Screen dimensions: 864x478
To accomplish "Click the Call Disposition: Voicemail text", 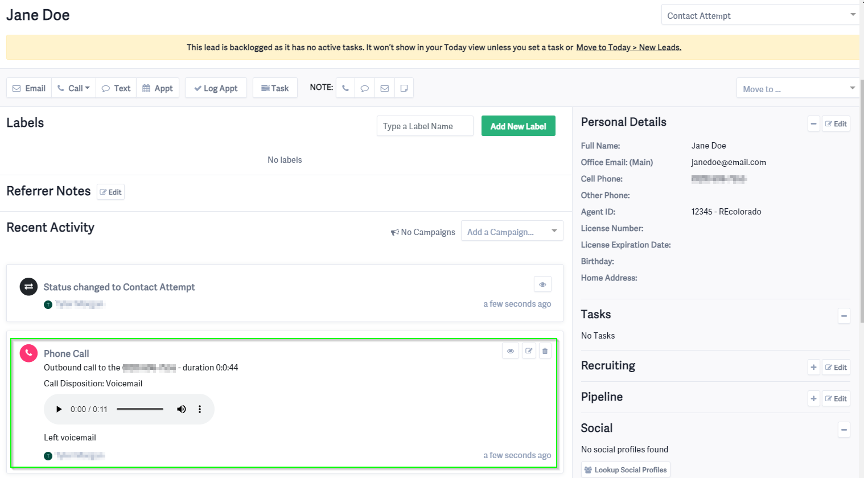I will 93,384.
